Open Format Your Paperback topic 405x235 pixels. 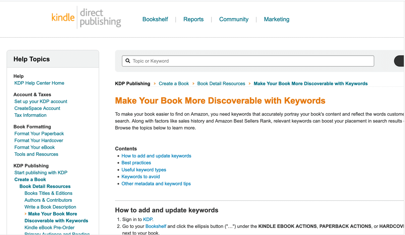39,134
